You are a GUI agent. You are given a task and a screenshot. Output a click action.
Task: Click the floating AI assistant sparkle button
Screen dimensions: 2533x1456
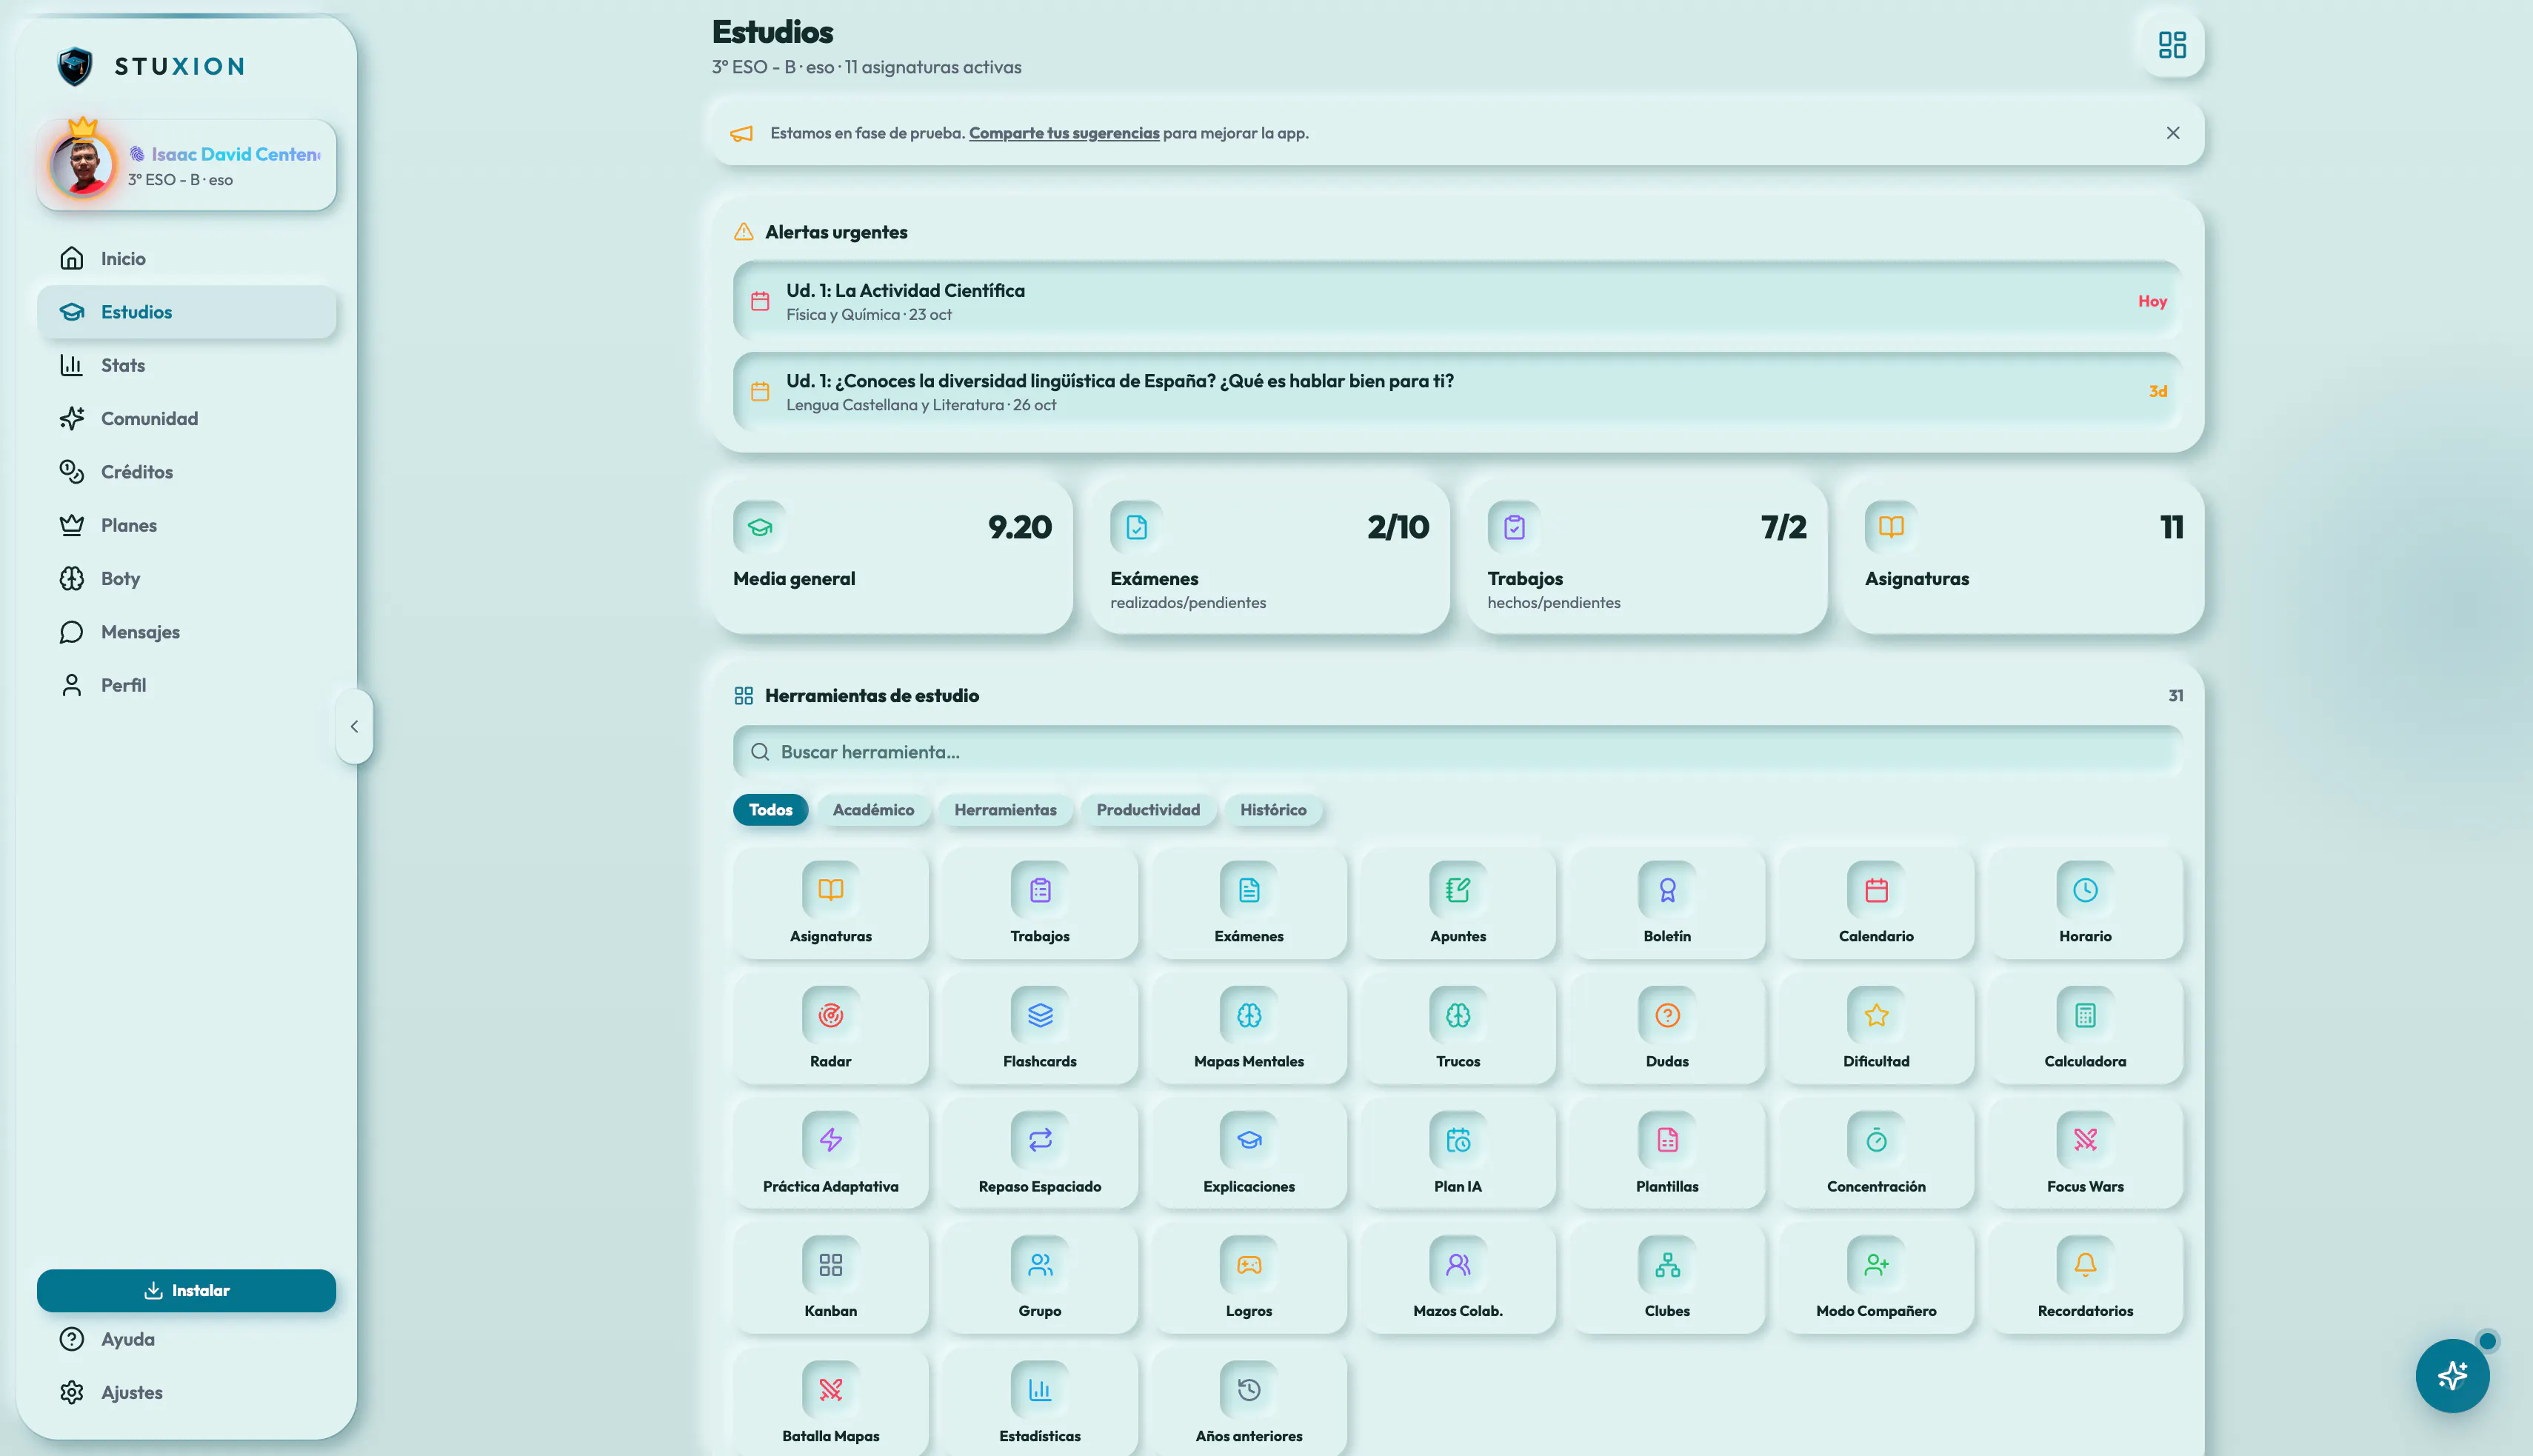coord(2452,1375)
